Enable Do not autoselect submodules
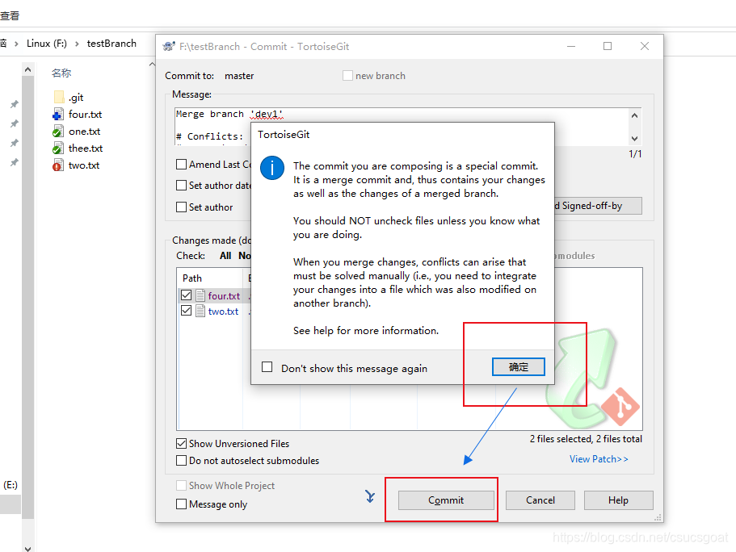Image resolution: width=736 pixels, height=552 pixels. 181,461
